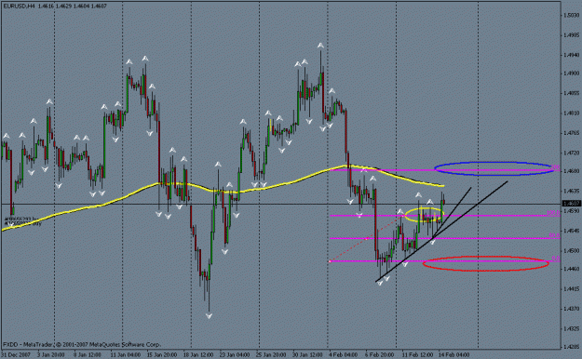Click the highlighted current price tag 1.4607

coord(571,204)
